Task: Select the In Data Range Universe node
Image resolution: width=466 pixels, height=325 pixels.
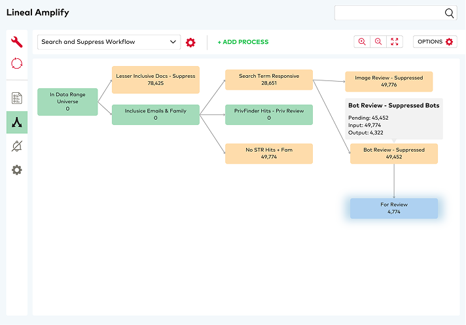Action: tap(67, 102)
